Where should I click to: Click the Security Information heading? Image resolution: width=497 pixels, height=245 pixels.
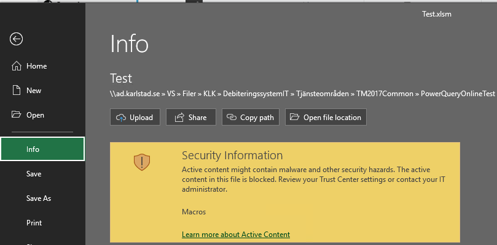tap(232, 156)
